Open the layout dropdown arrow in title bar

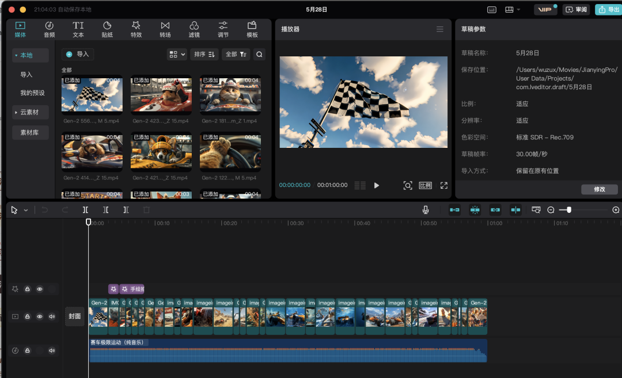pyautogui.click(x=518, y=10)
